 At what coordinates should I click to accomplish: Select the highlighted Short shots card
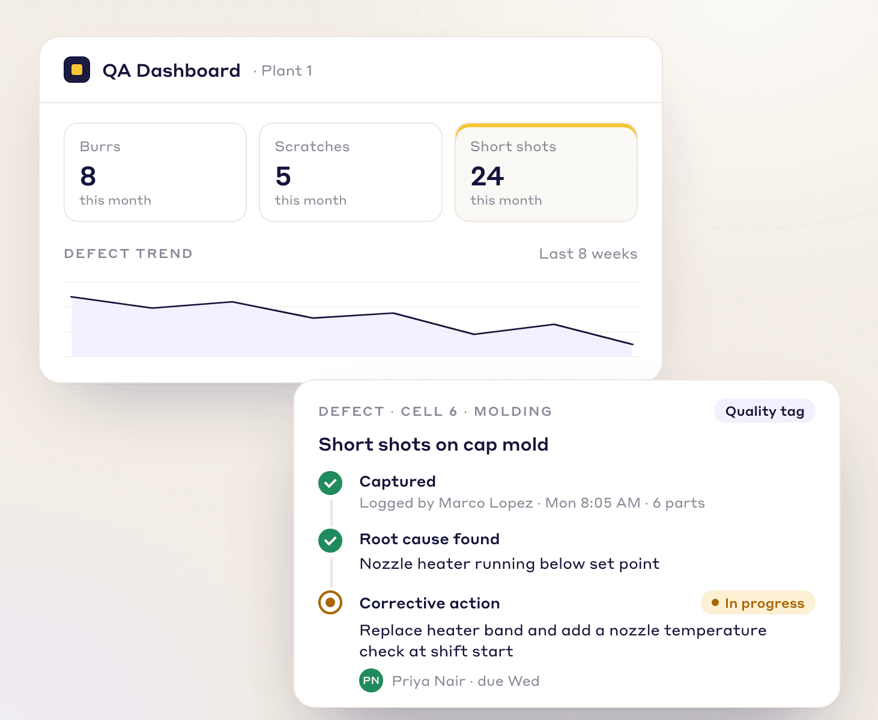tap(546, 172)
